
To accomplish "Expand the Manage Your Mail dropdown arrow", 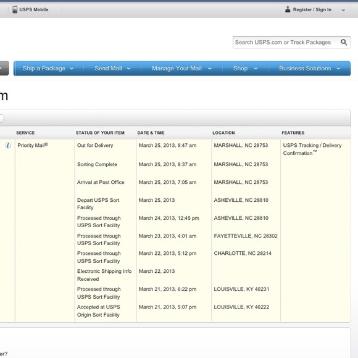I will click(210, 69).
